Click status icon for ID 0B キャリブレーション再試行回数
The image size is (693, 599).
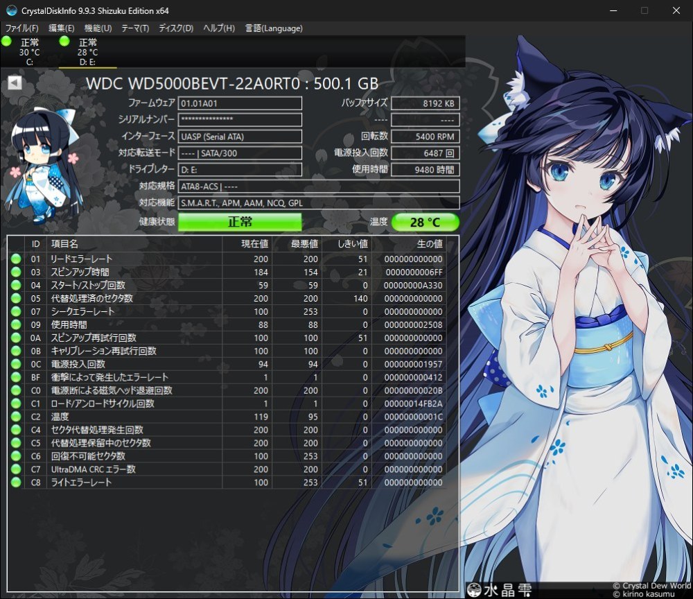coord(16,351)
